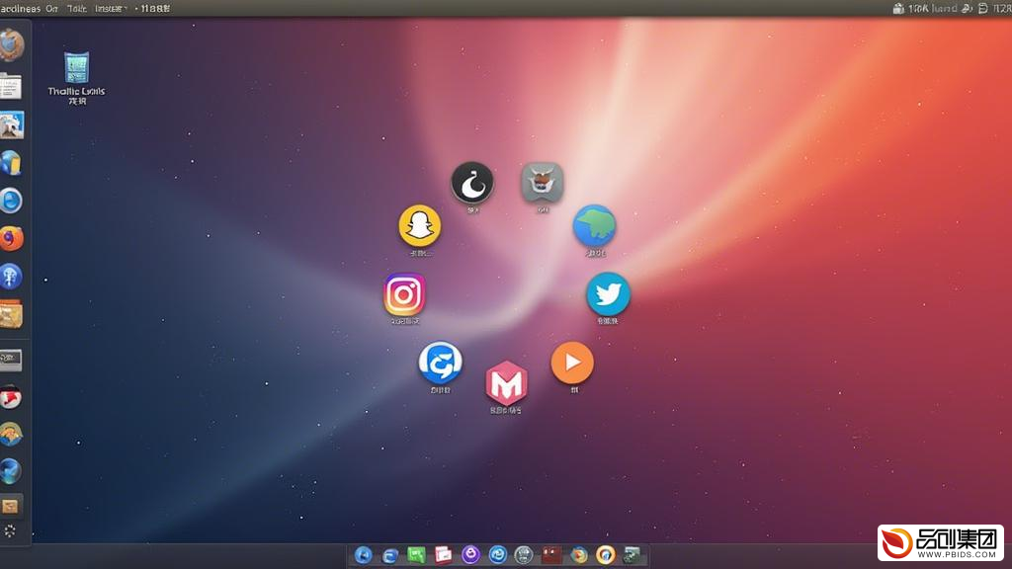Open the blue 'e' browser icon in bottom dock

point(389,555)
